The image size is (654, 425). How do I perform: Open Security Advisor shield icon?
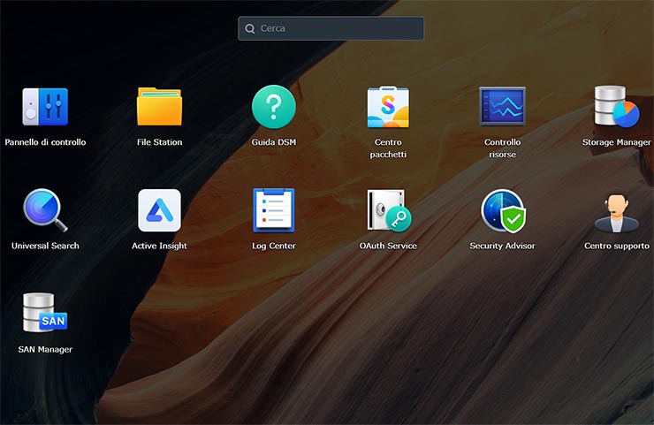(x=502, y=210)
